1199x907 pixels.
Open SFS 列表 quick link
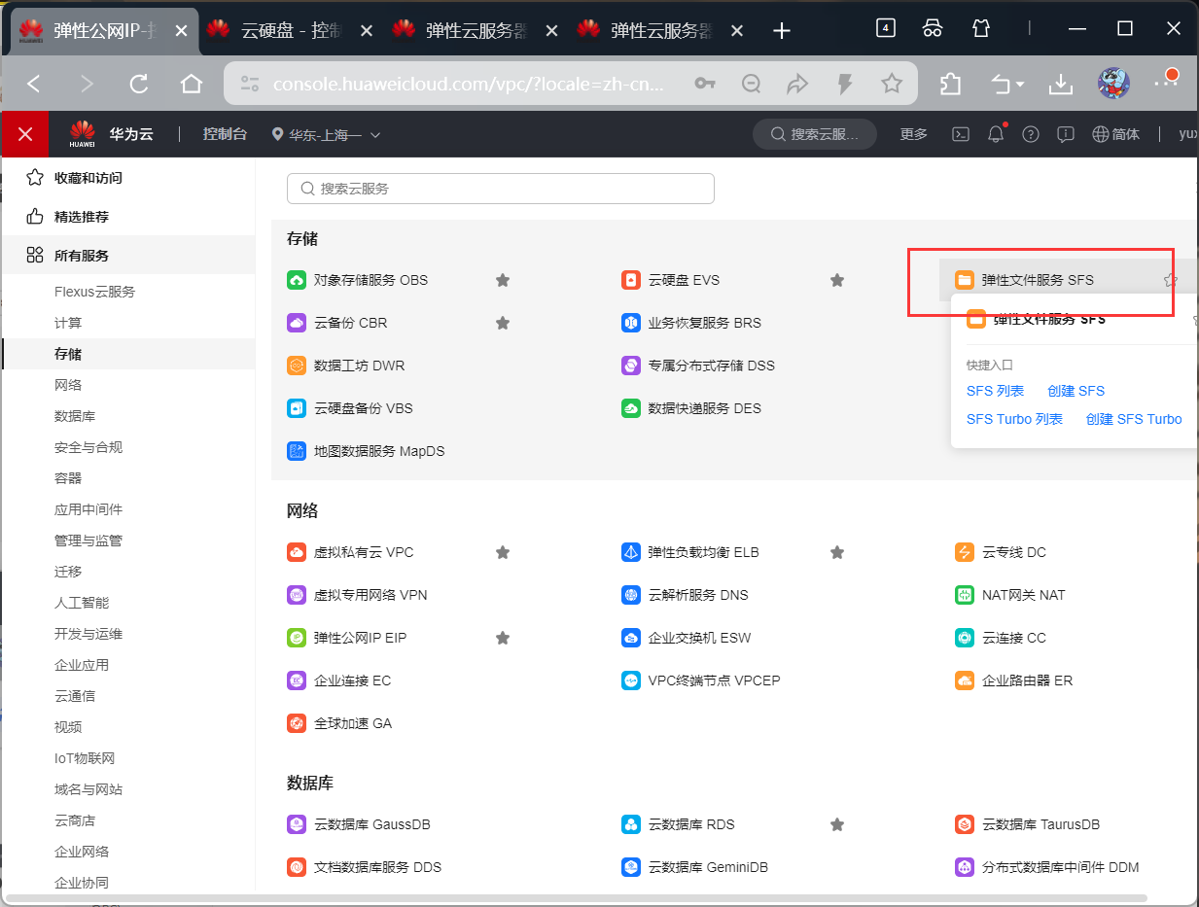click(x=995, y=391)
